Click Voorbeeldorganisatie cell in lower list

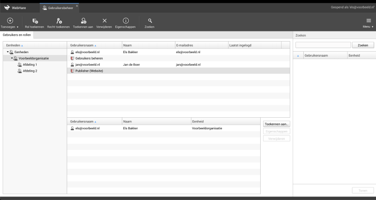coord(207,128)
